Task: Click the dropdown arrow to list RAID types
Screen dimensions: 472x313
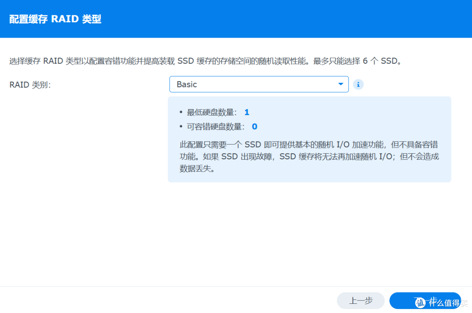Action: tap(341, 84)
